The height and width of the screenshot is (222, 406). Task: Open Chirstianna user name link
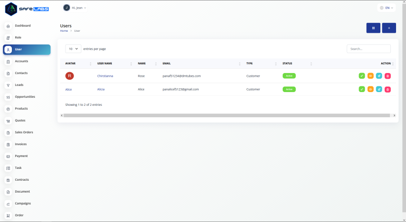click(105, 76)
